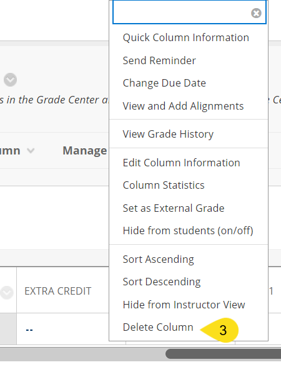The image size is (281, 375).
Task: Open EXTRA CREDIT column options chevron
Action: (6, 293)
